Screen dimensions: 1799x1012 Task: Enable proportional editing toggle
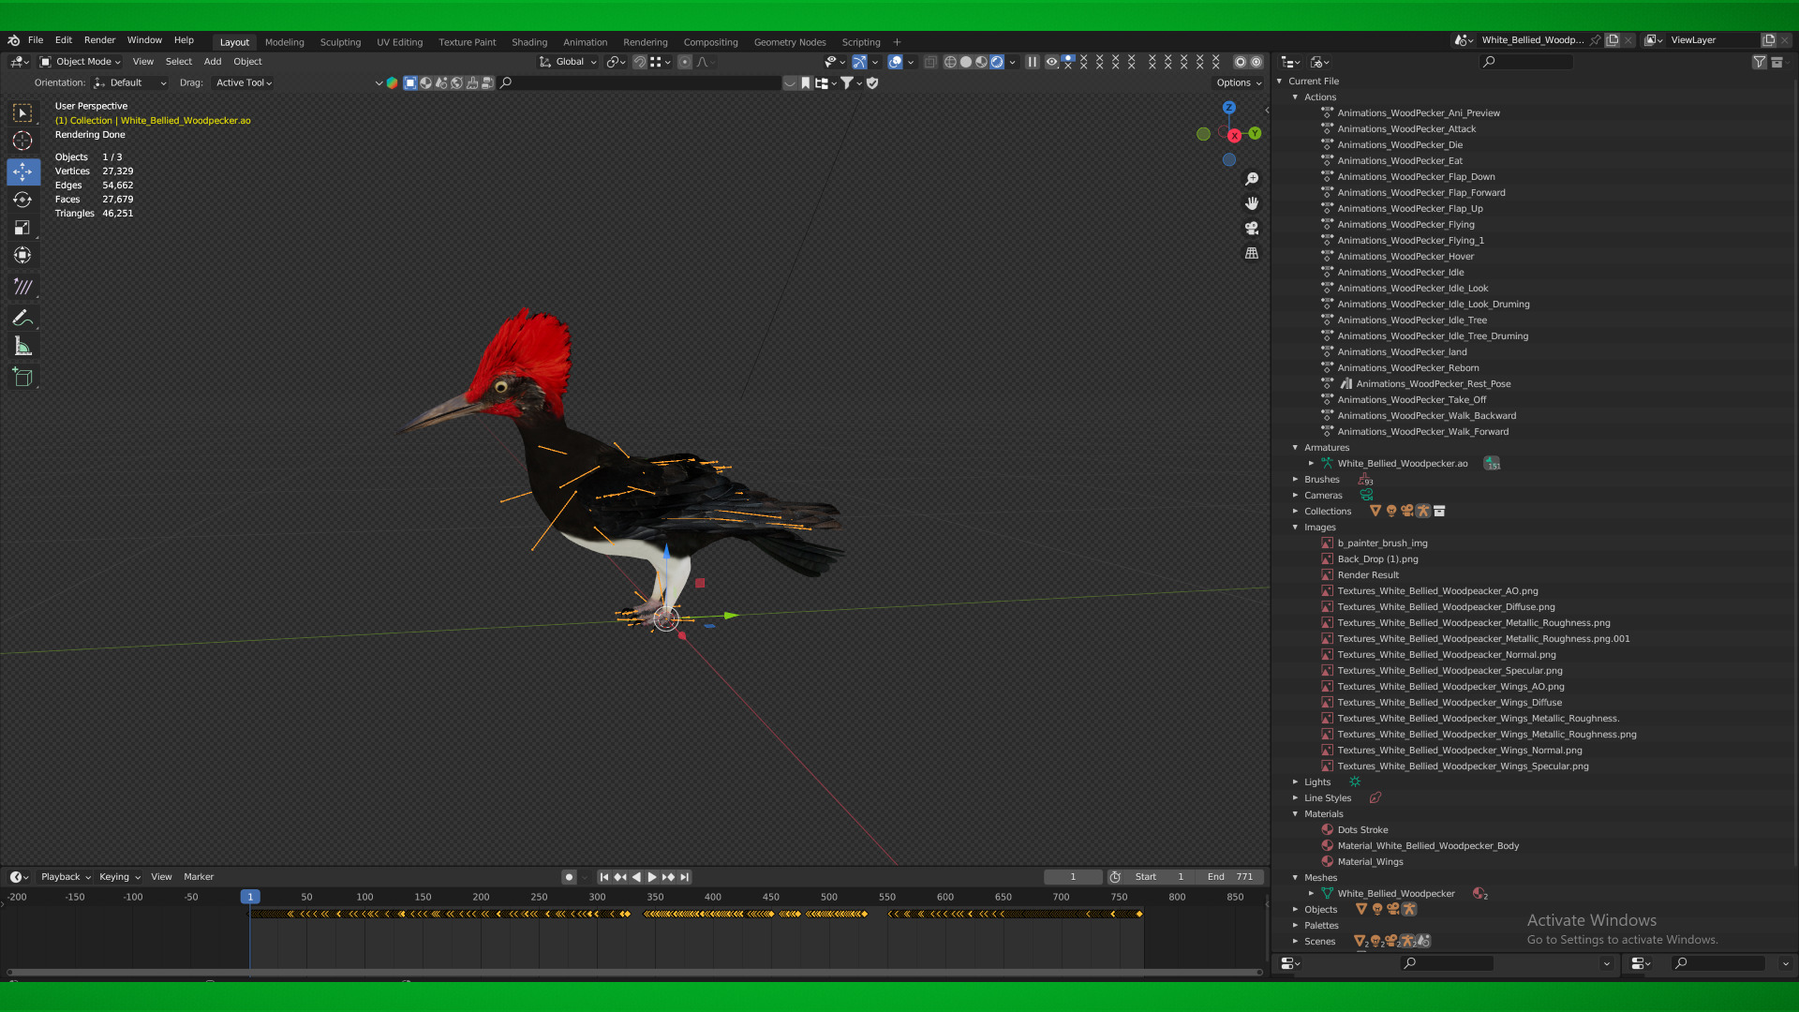(685, 62)
